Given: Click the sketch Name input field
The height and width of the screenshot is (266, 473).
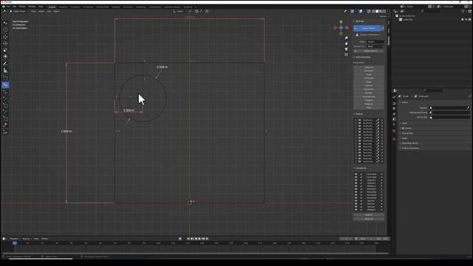Looking at the screenshot, I should click(x=375, y=41).
